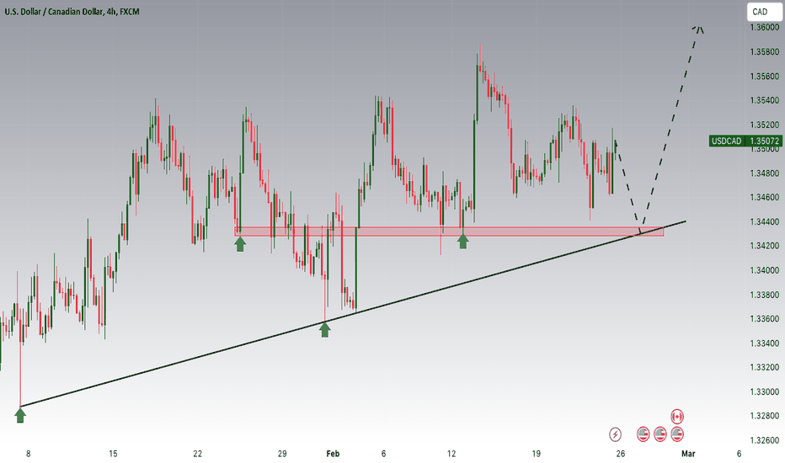Screen dimensions: 785x463
Task: Click the date label 12 on time axis
Action: point(451,454)
